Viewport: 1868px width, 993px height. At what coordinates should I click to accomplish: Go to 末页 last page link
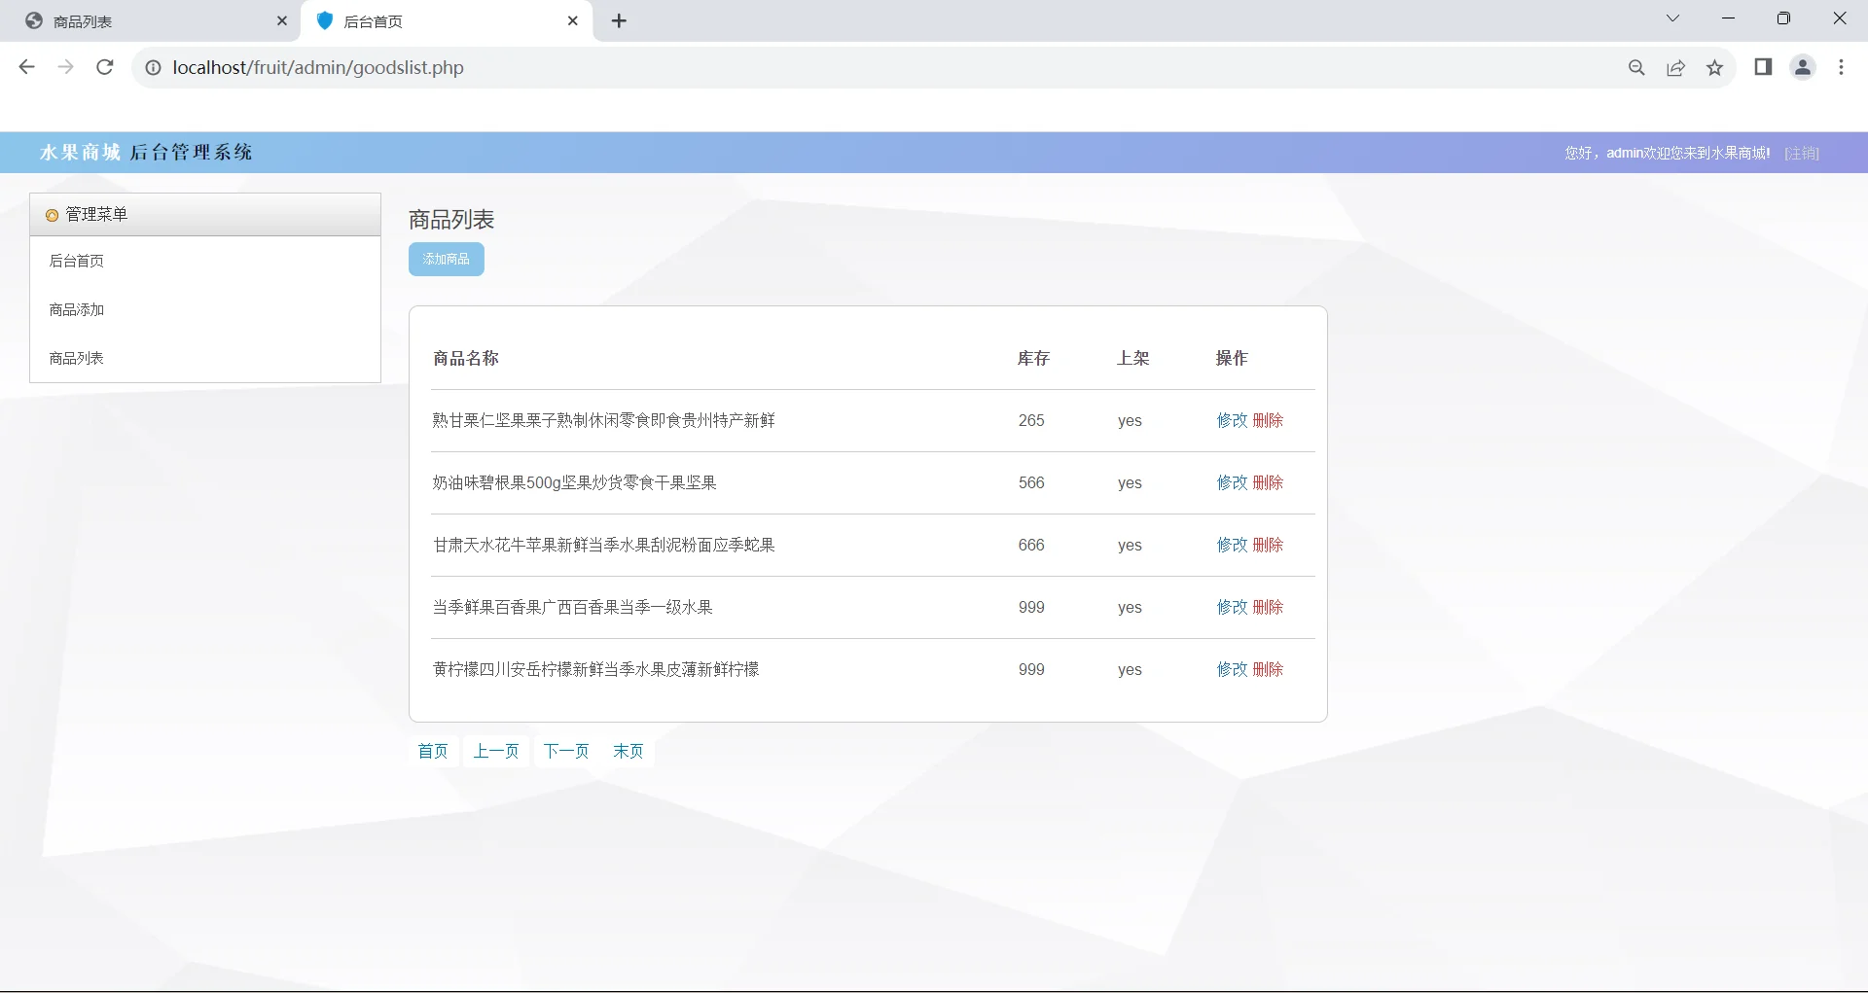pyautogui.click(x=628, y=751)
